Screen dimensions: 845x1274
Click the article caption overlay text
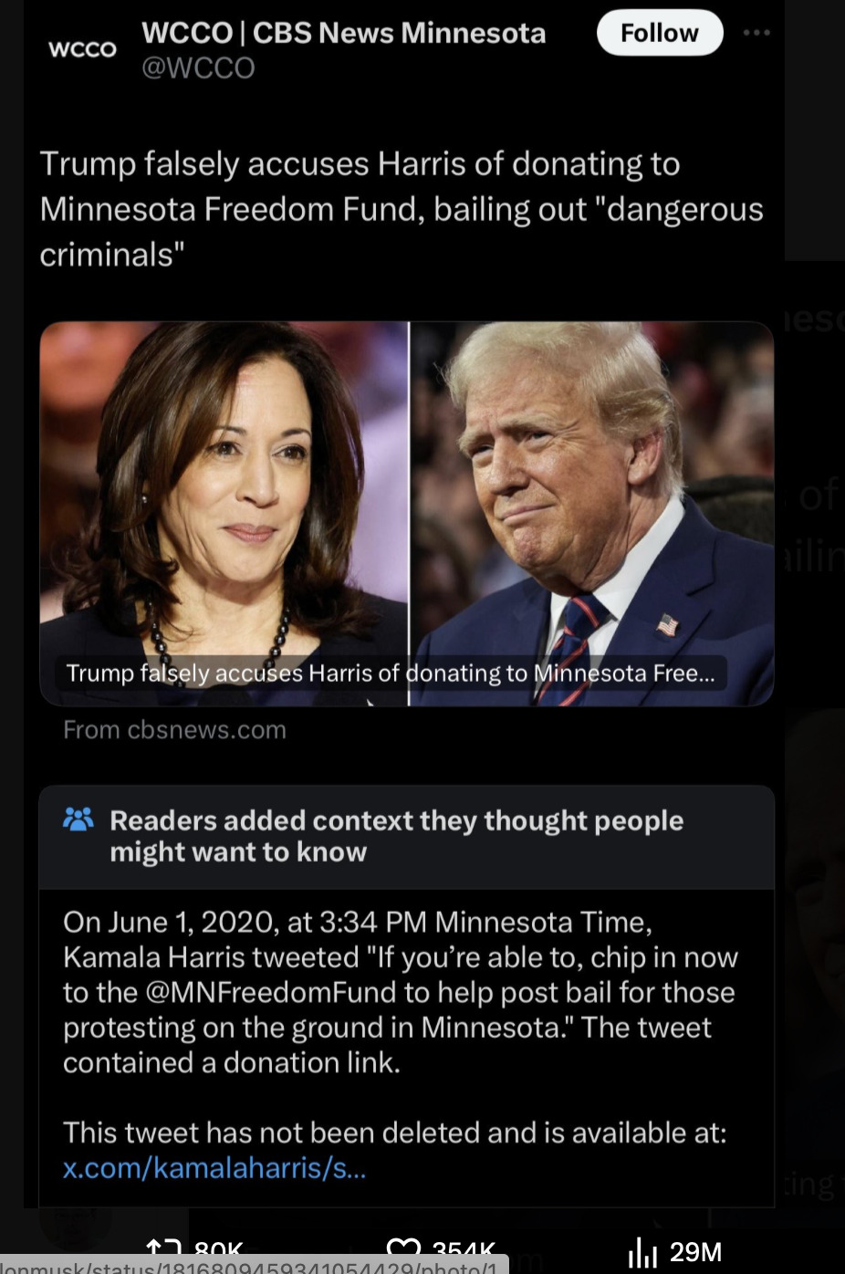pyautogui.click(x=391, y=674)
